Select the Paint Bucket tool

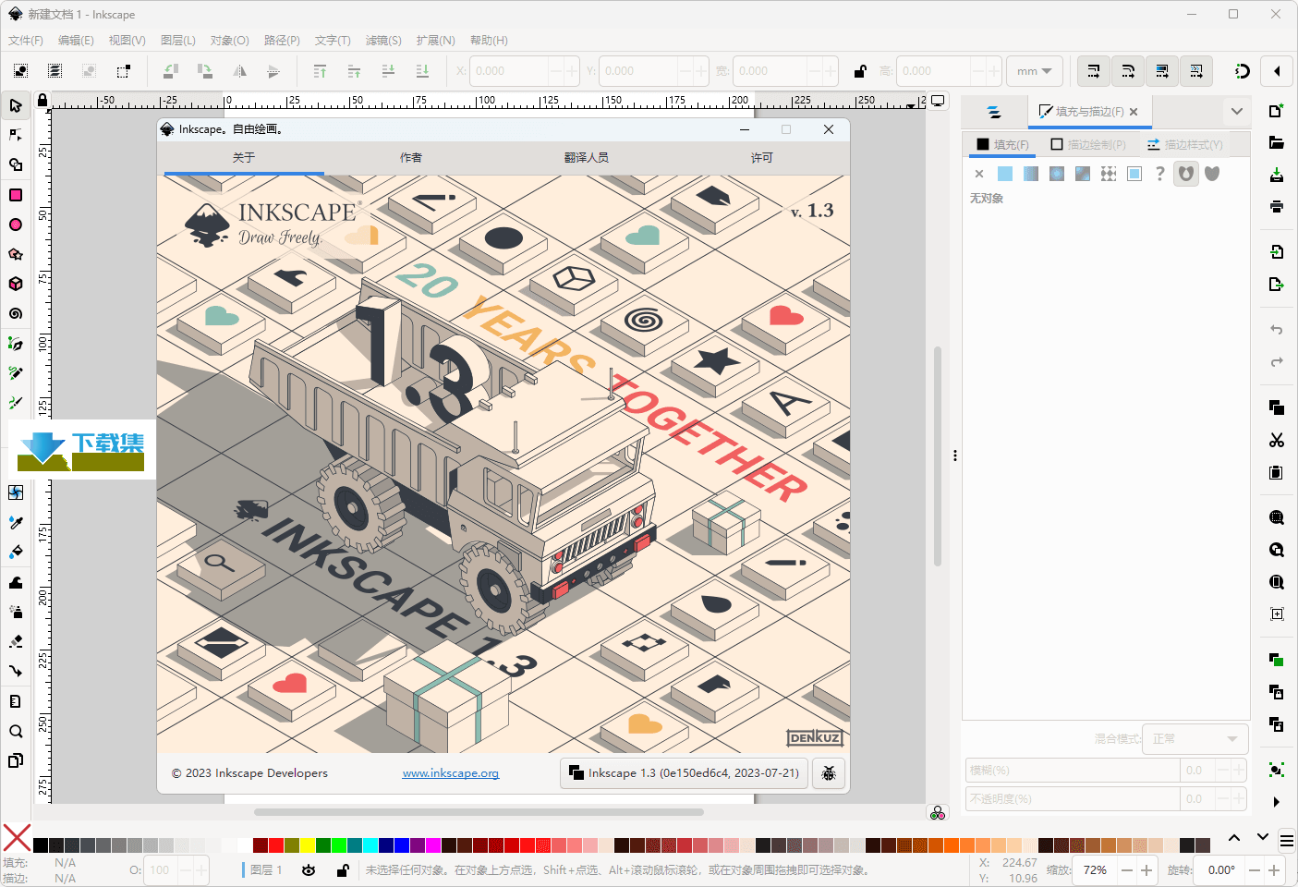point(16,552)
